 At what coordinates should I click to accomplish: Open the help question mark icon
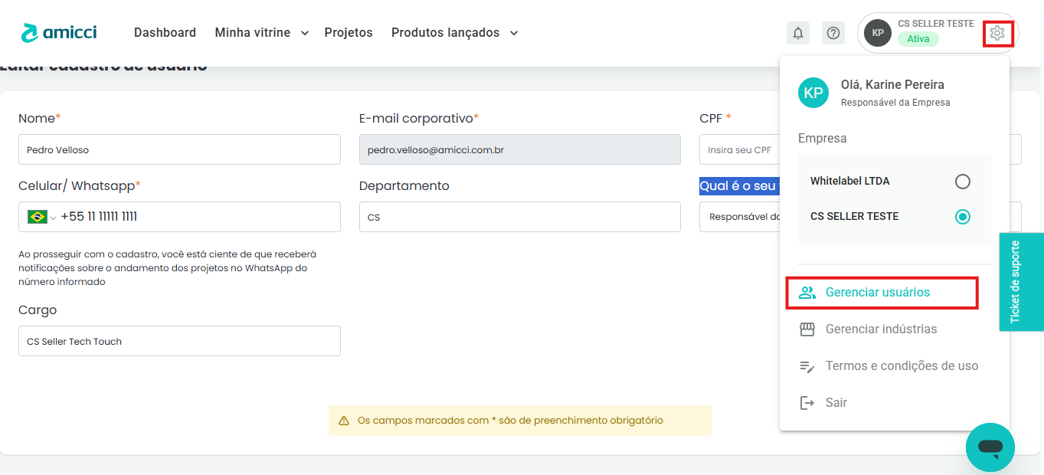833,33
